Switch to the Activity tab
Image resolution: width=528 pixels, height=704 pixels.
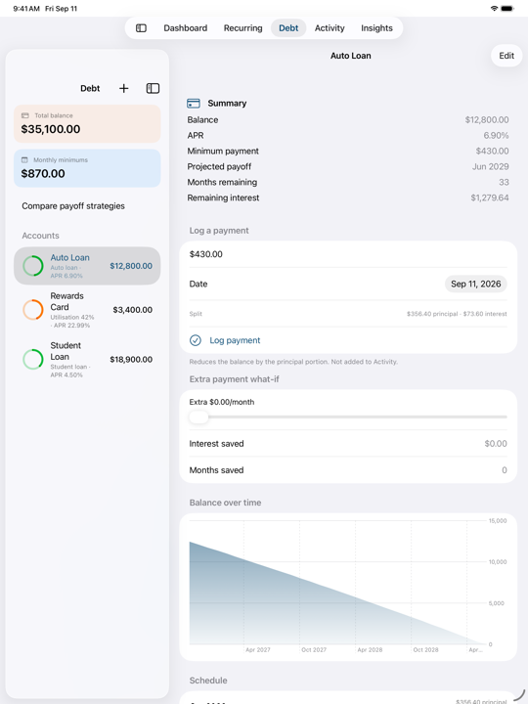tap(330, 27)
